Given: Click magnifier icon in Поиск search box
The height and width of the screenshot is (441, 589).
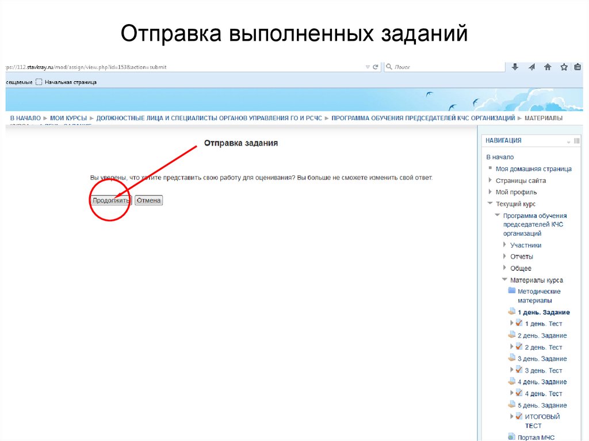Looking at the screenshot, I should point(388,67).
